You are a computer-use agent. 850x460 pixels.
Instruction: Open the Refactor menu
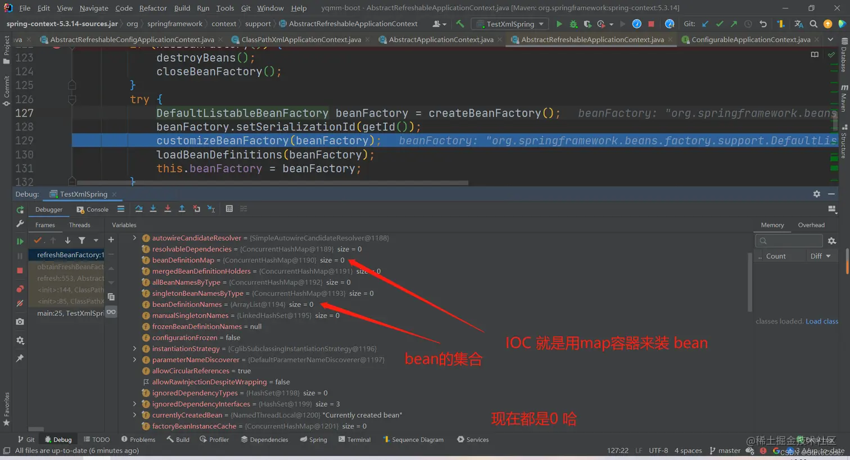pos(153,8)
